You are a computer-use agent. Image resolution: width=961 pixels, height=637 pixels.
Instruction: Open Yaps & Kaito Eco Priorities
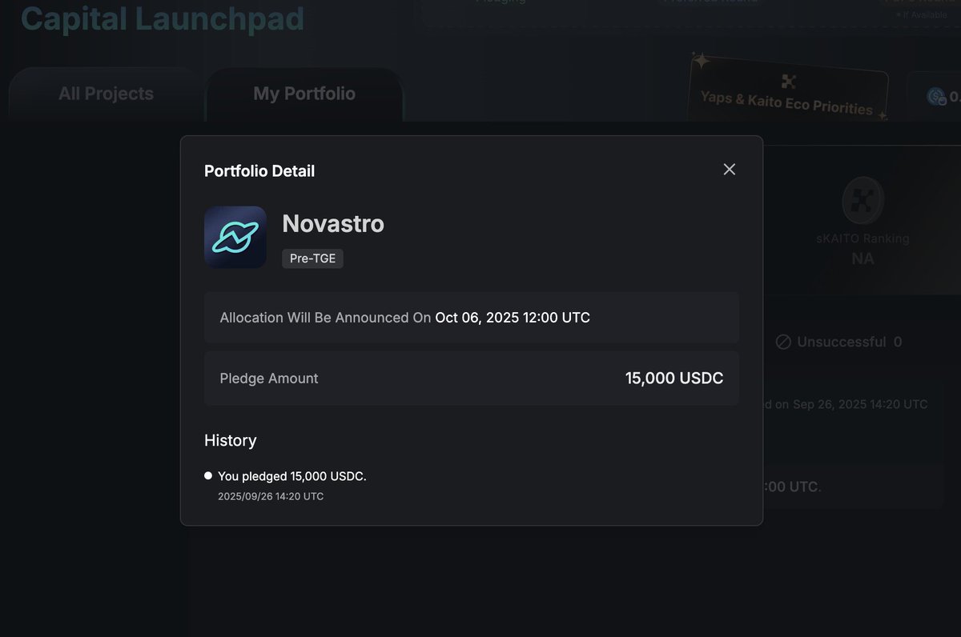coord(786,102)
